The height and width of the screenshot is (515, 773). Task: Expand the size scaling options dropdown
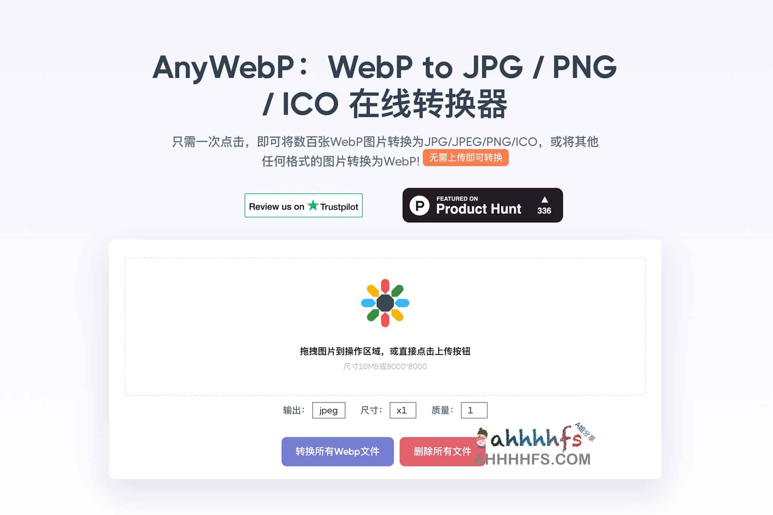click(403, 410)
